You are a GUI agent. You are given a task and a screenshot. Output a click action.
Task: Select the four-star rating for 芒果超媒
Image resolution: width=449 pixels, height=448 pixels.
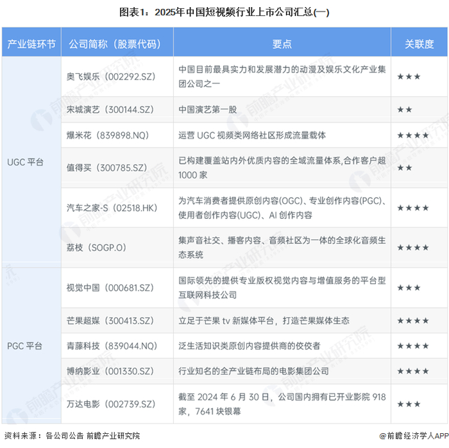(413, 320)
